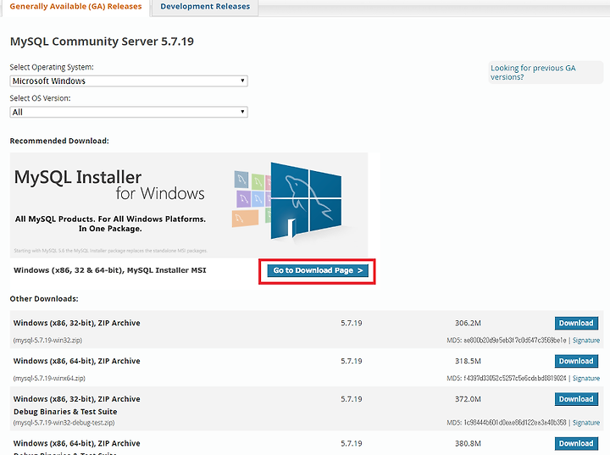Click the Recommended Download heading
The image size is (610, 455).
click(59, 141)
